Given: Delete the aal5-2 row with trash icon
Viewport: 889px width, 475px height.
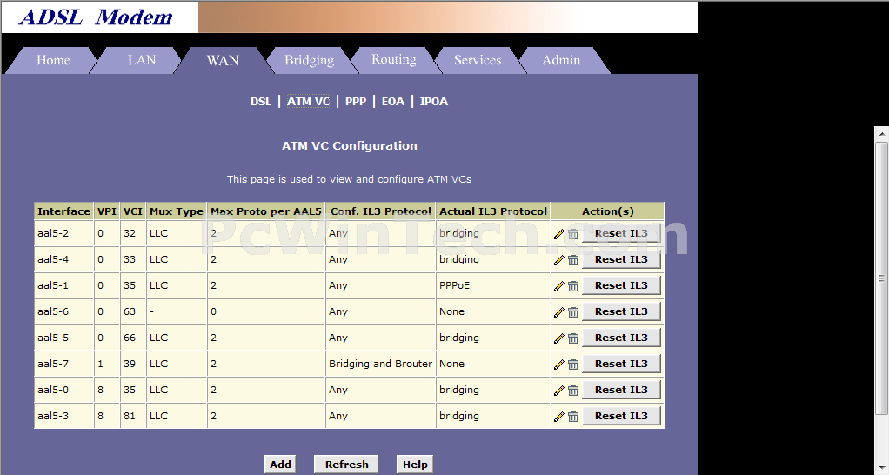Looking at the screenshot, I should pos(573,234).
